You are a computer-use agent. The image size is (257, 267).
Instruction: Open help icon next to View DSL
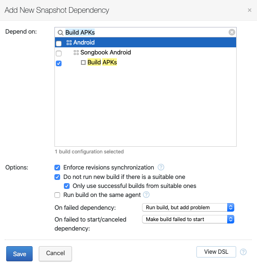click(243, 252)
